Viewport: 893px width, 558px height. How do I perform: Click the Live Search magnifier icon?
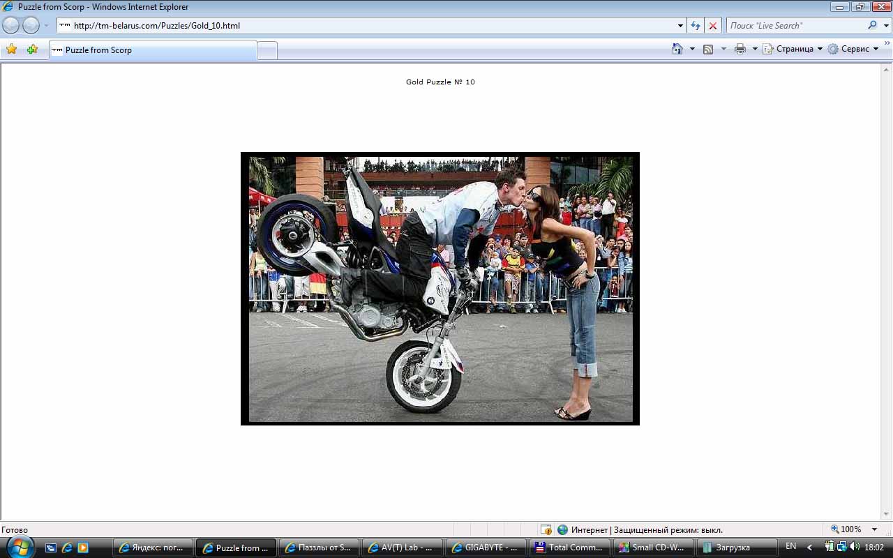[x=872, y=25]
